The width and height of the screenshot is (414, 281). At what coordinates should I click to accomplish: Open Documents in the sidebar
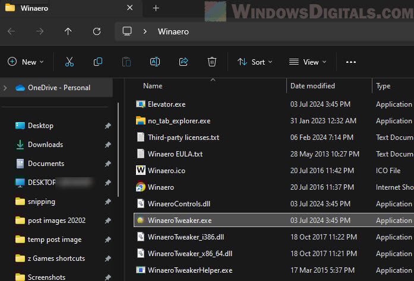point(46,164)
